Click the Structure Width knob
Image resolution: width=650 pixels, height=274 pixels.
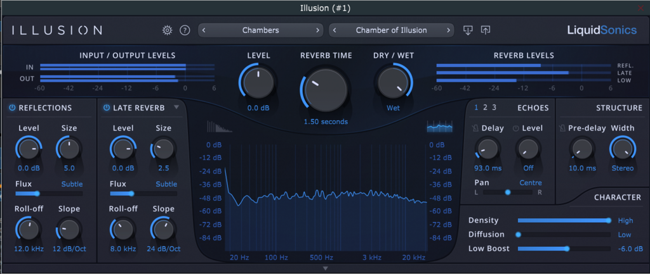click(623, 149)
